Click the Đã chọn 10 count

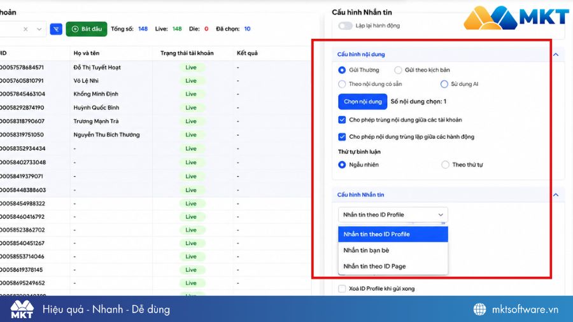(248, 29)
